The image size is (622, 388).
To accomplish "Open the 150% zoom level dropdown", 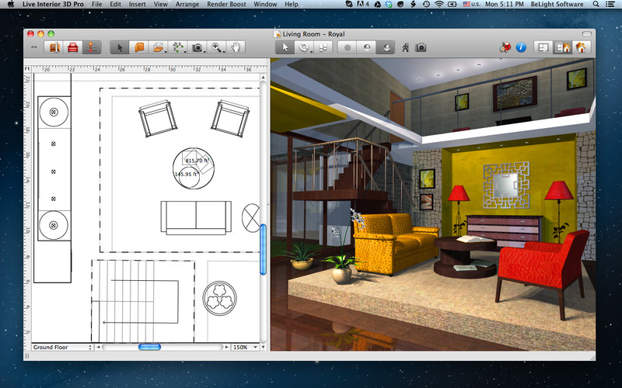I will click(x=244, y=347).
